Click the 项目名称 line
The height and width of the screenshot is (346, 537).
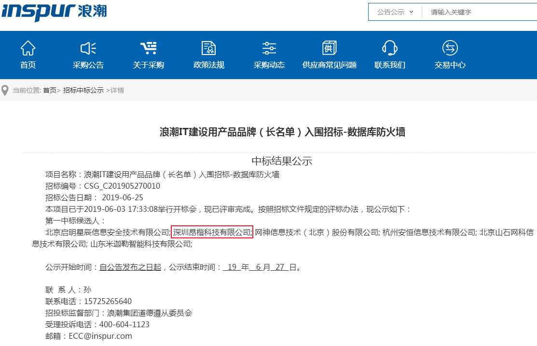pos(162,175)
